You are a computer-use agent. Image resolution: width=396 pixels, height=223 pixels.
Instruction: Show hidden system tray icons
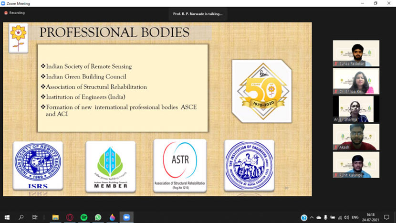[312, 217]
